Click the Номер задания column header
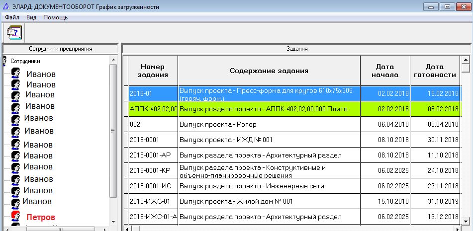Image resolution: width=473 pixels, height=231 pixels. tap(153, 71)
